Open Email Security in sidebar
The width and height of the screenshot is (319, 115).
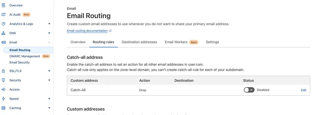click(x=20, y=62)
